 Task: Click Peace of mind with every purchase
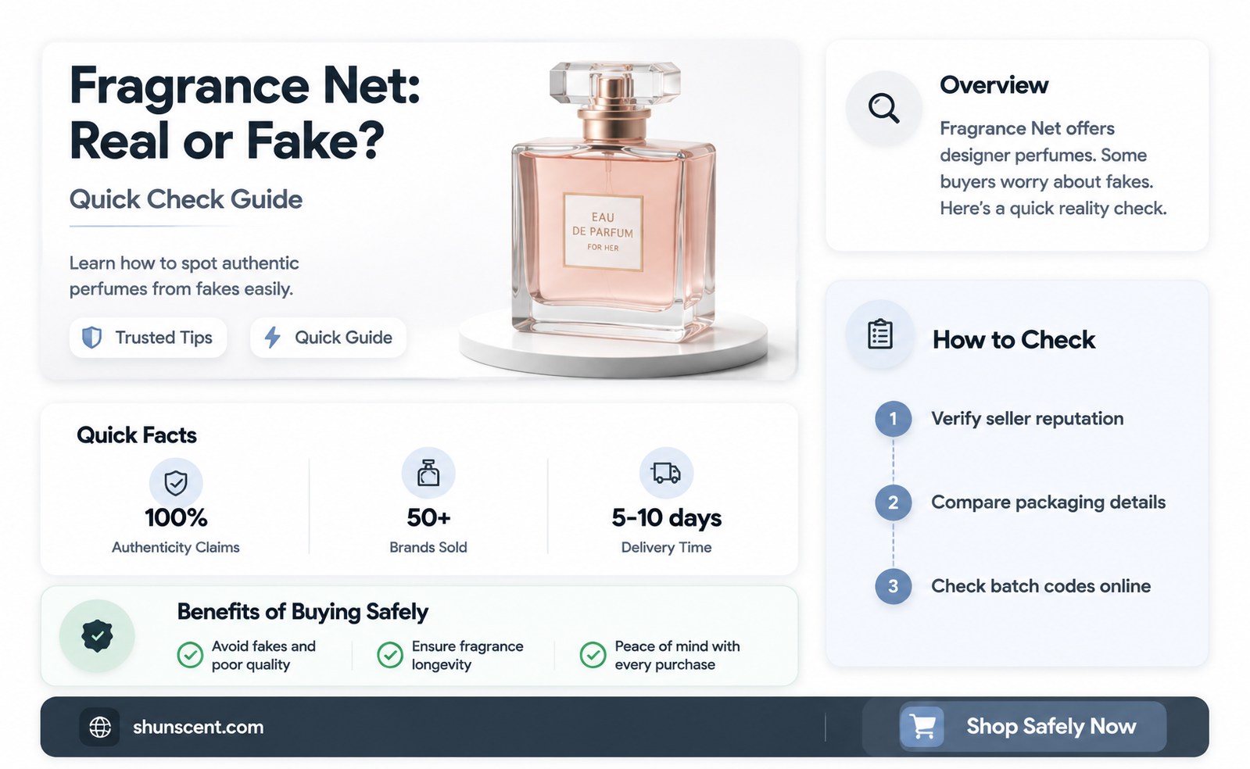pyautogui.click(x=677, y=655)
